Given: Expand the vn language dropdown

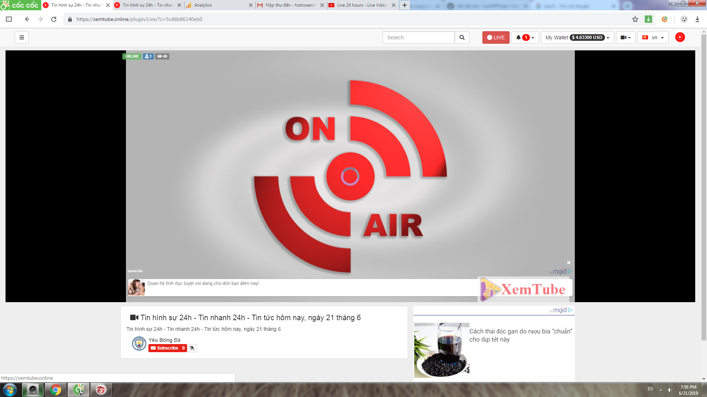Looking at the screenshot, I should [x=653, y=37].
